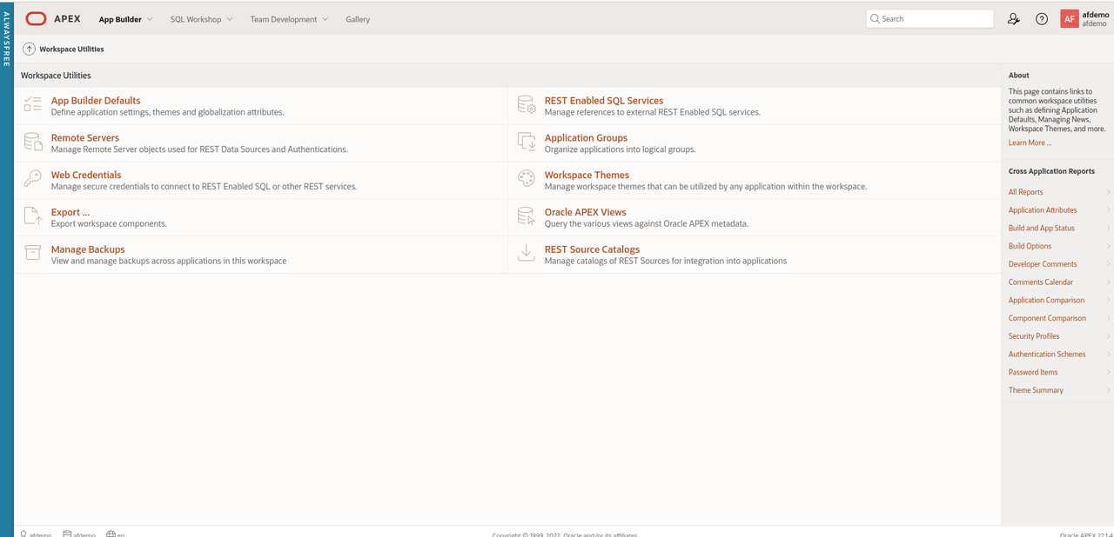Open help via the question mark icon
The width and height of the screenshot is (1114, 537).
1042,18
